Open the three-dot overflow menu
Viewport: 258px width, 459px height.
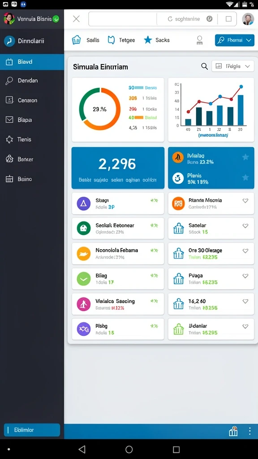249,431
